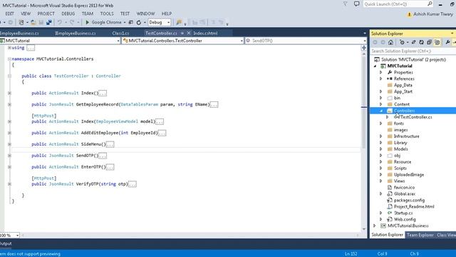
Task: Toggle the pin on TestController.cs tab
Action: pos(182,33)
